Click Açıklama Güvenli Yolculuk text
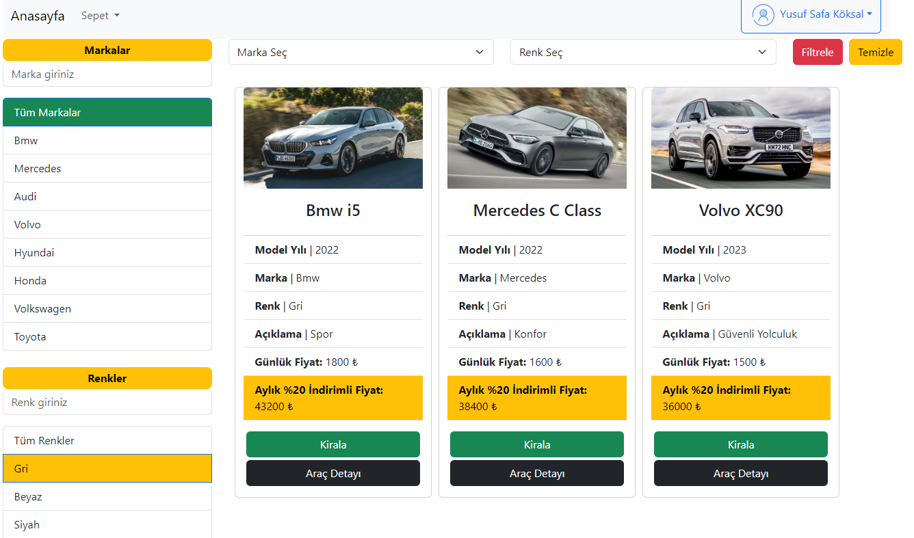This screenshot has width=914, height=538. tap(730, 334)
